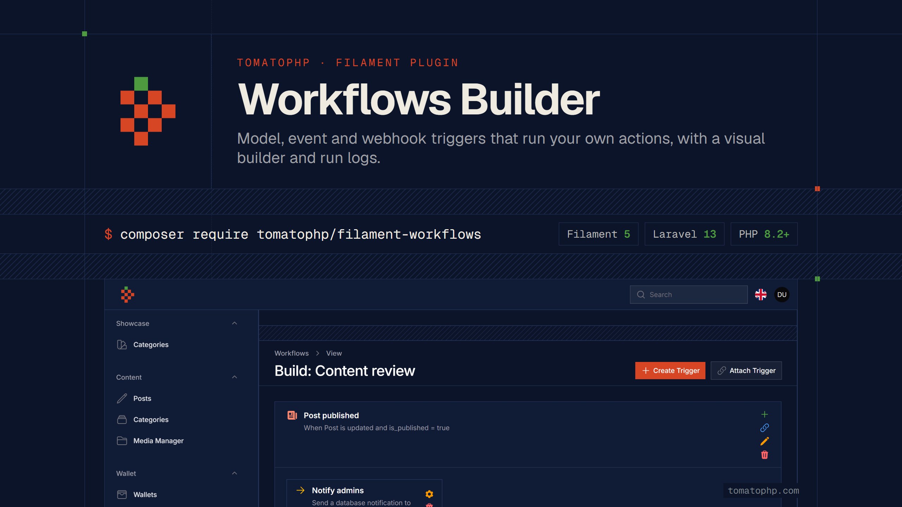902x507 pixels.
Task: Click the Posts pencil icon in sidebar
Action: 122,399
